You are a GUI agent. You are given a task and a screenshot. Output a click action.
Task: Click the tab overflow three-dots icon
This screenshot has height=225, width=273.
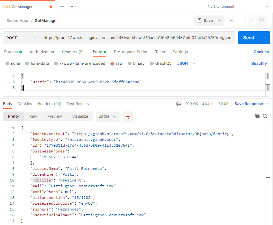(74, 6)
